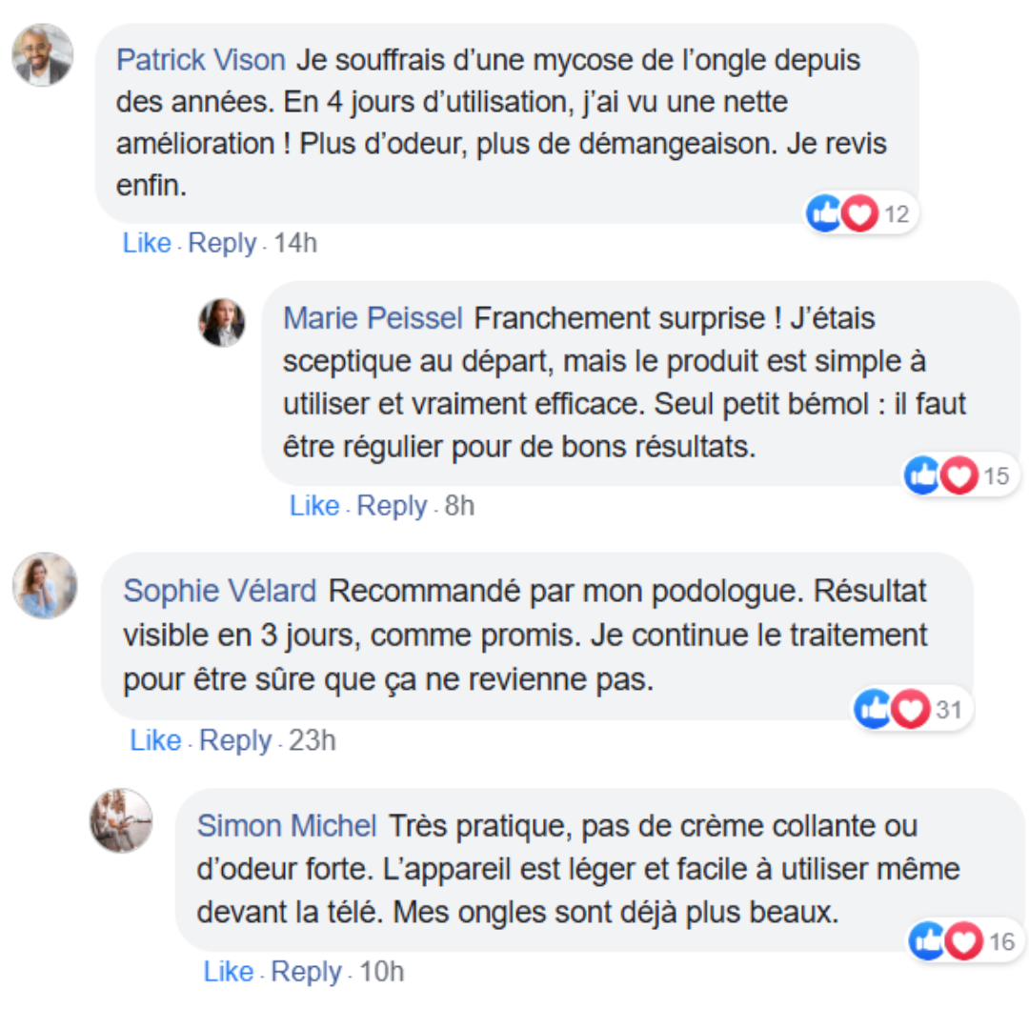Click Sophie Vélard's profile picture

pos(44,585)
